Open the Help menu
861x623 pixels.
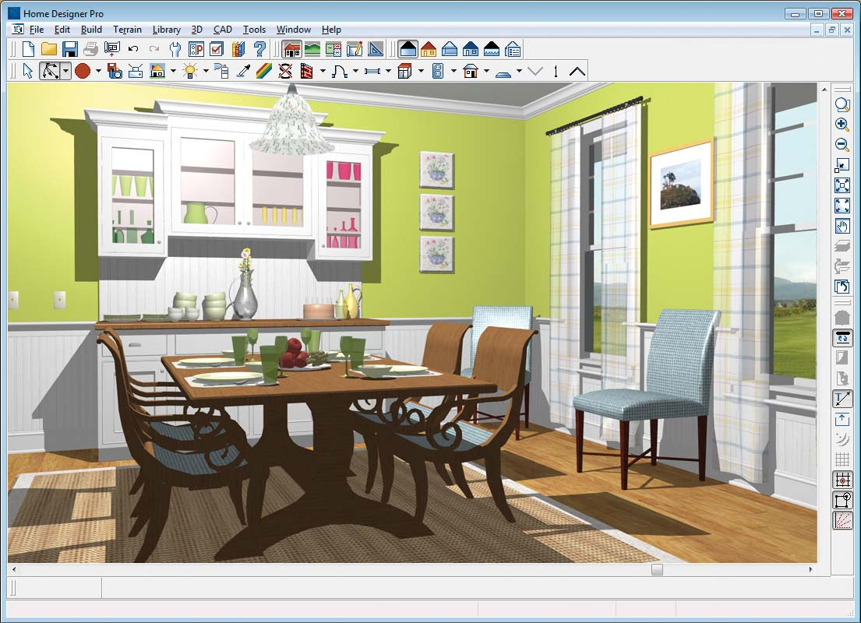click(331, 30)
